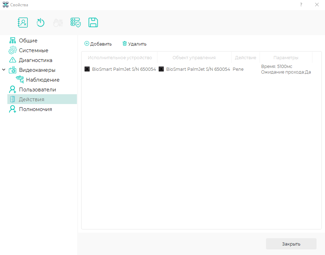
Task: Go to the Диагностика section
Action: (x=35, y=60)
